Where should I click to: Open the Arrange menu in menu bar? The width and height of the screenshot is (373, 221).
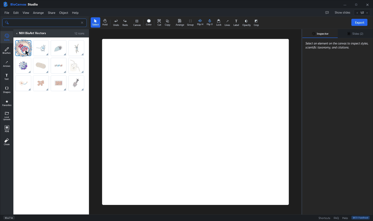point(38,13)
